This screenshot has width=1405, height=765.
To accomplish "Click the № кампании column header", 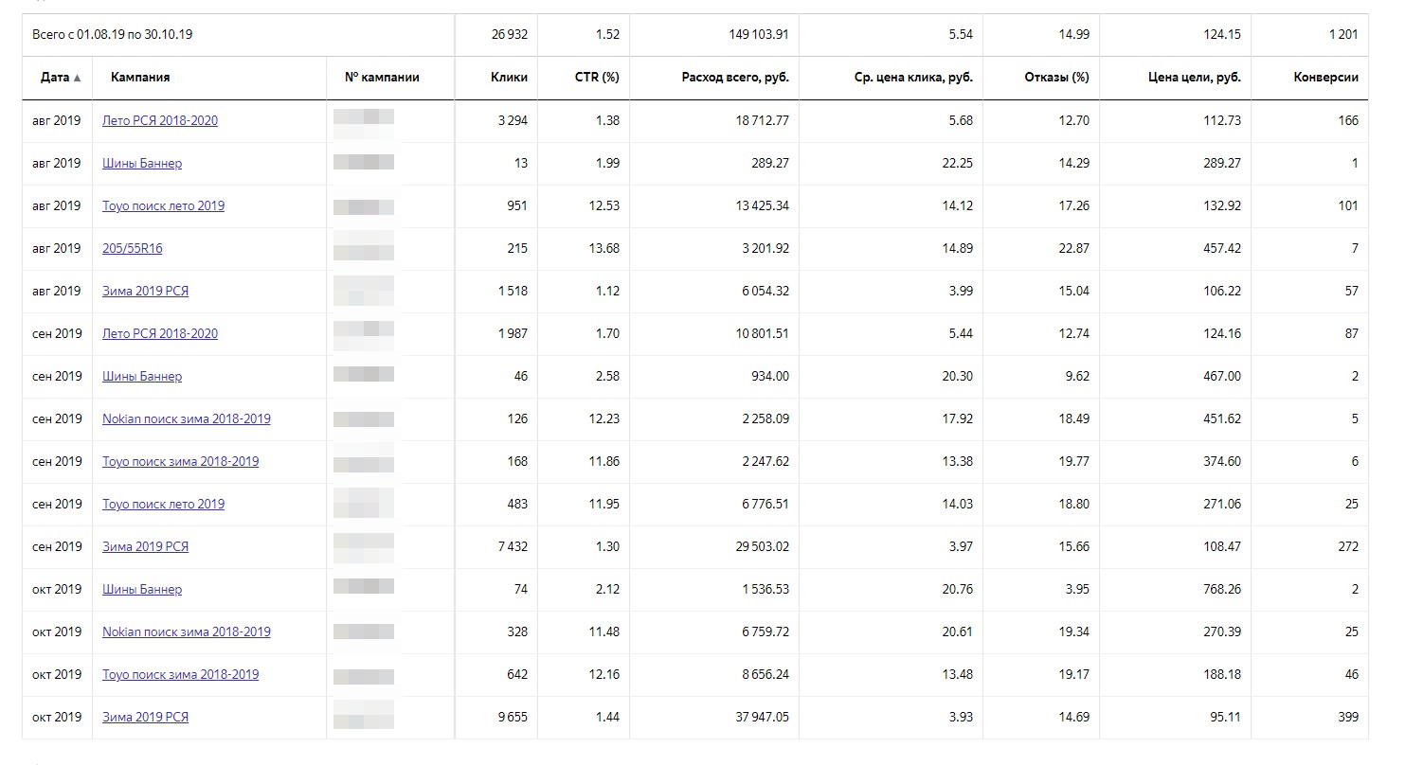I will [387, 78].
